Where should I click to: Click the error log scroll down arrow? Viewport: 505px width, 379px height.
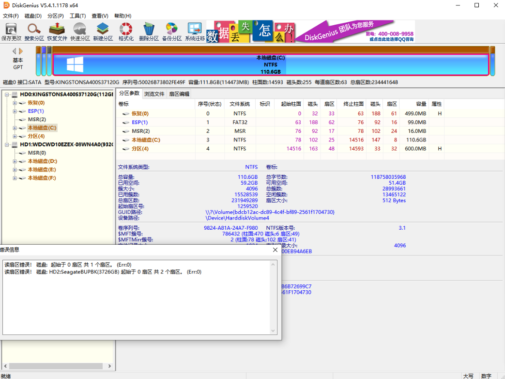pos(273,331)
